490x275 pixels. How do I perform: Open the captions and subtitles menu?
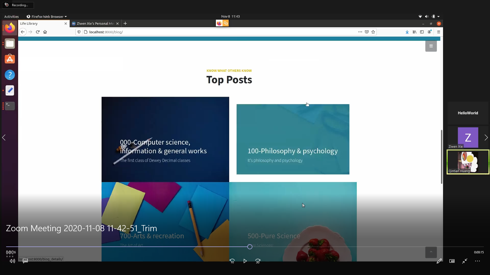(25, 261)
